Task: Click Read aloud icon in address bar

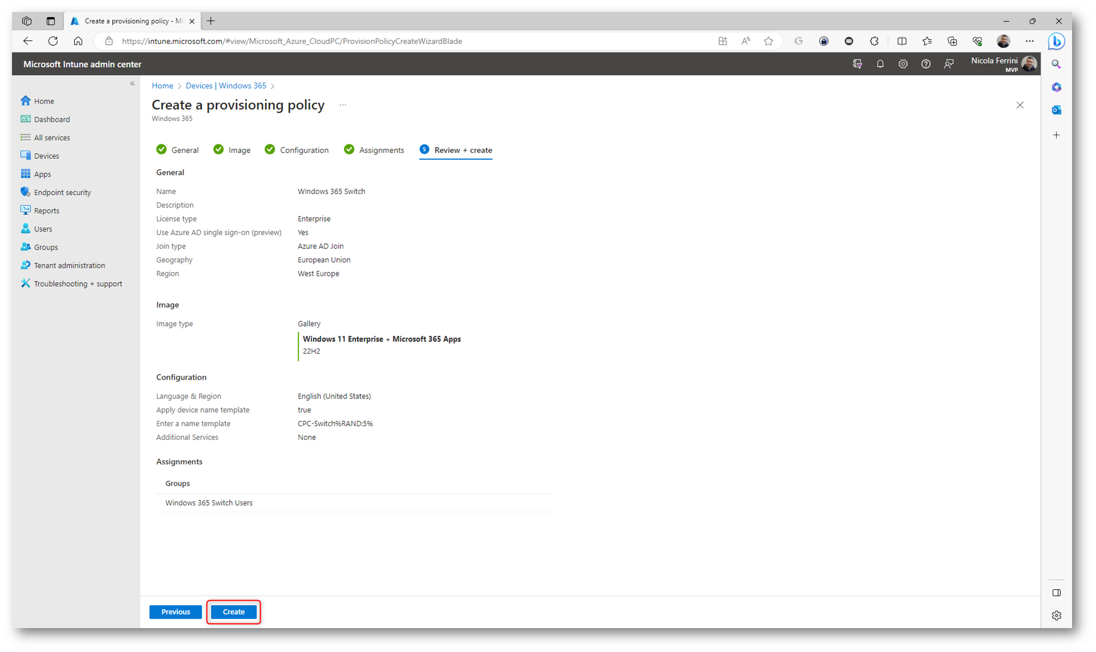Action: tap(746, 41)
